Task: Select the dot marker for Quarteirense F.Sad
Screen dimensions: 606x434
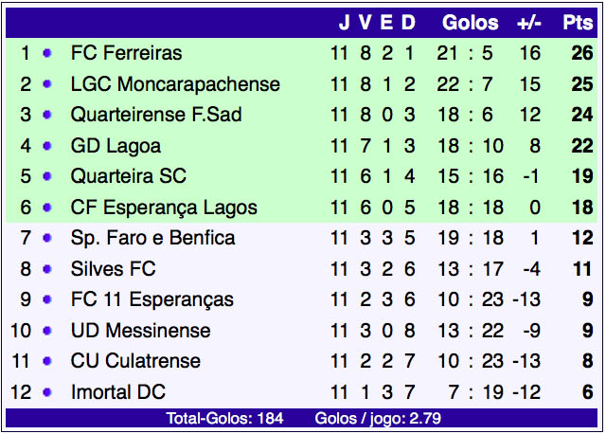Action: pos(47,115)
